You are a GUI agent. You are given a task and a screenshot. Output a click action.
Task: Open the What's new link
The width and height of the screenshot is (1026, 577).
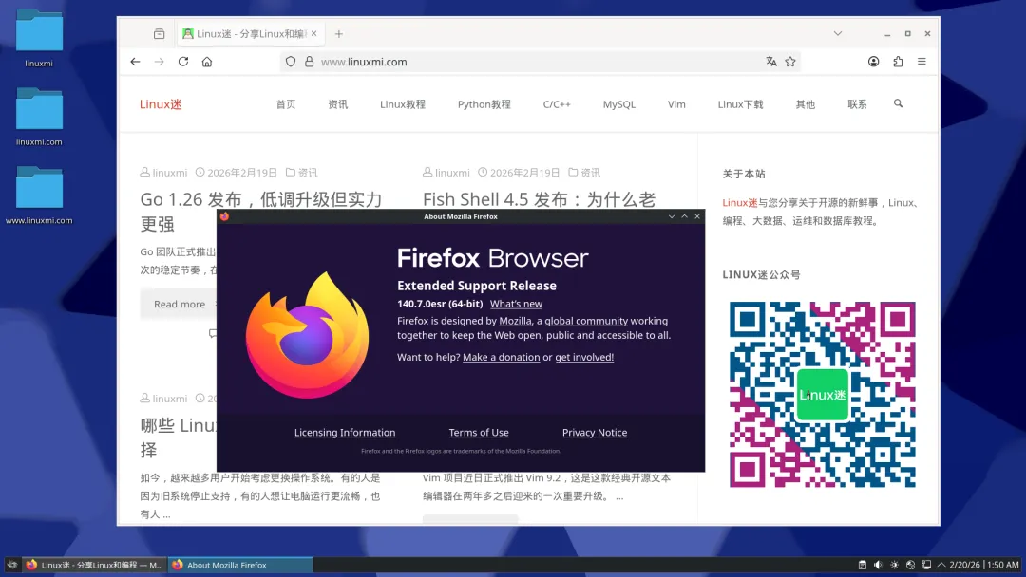[x=516, y=304]
